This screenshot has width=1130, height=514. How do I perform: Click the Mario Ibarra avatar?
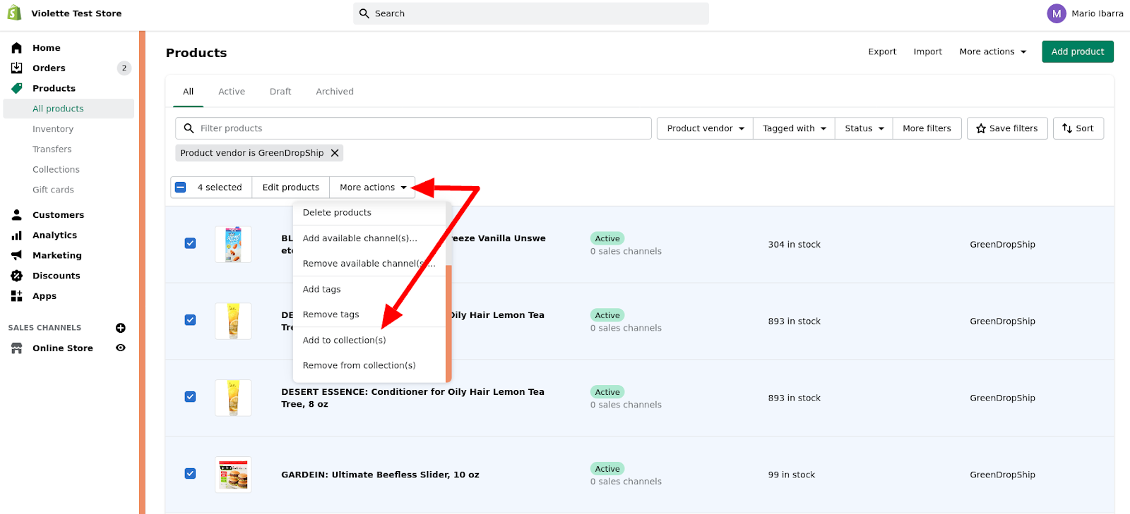coord(1057,13)
